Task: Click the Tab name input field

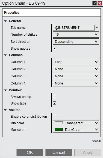Action: [74, 27]
